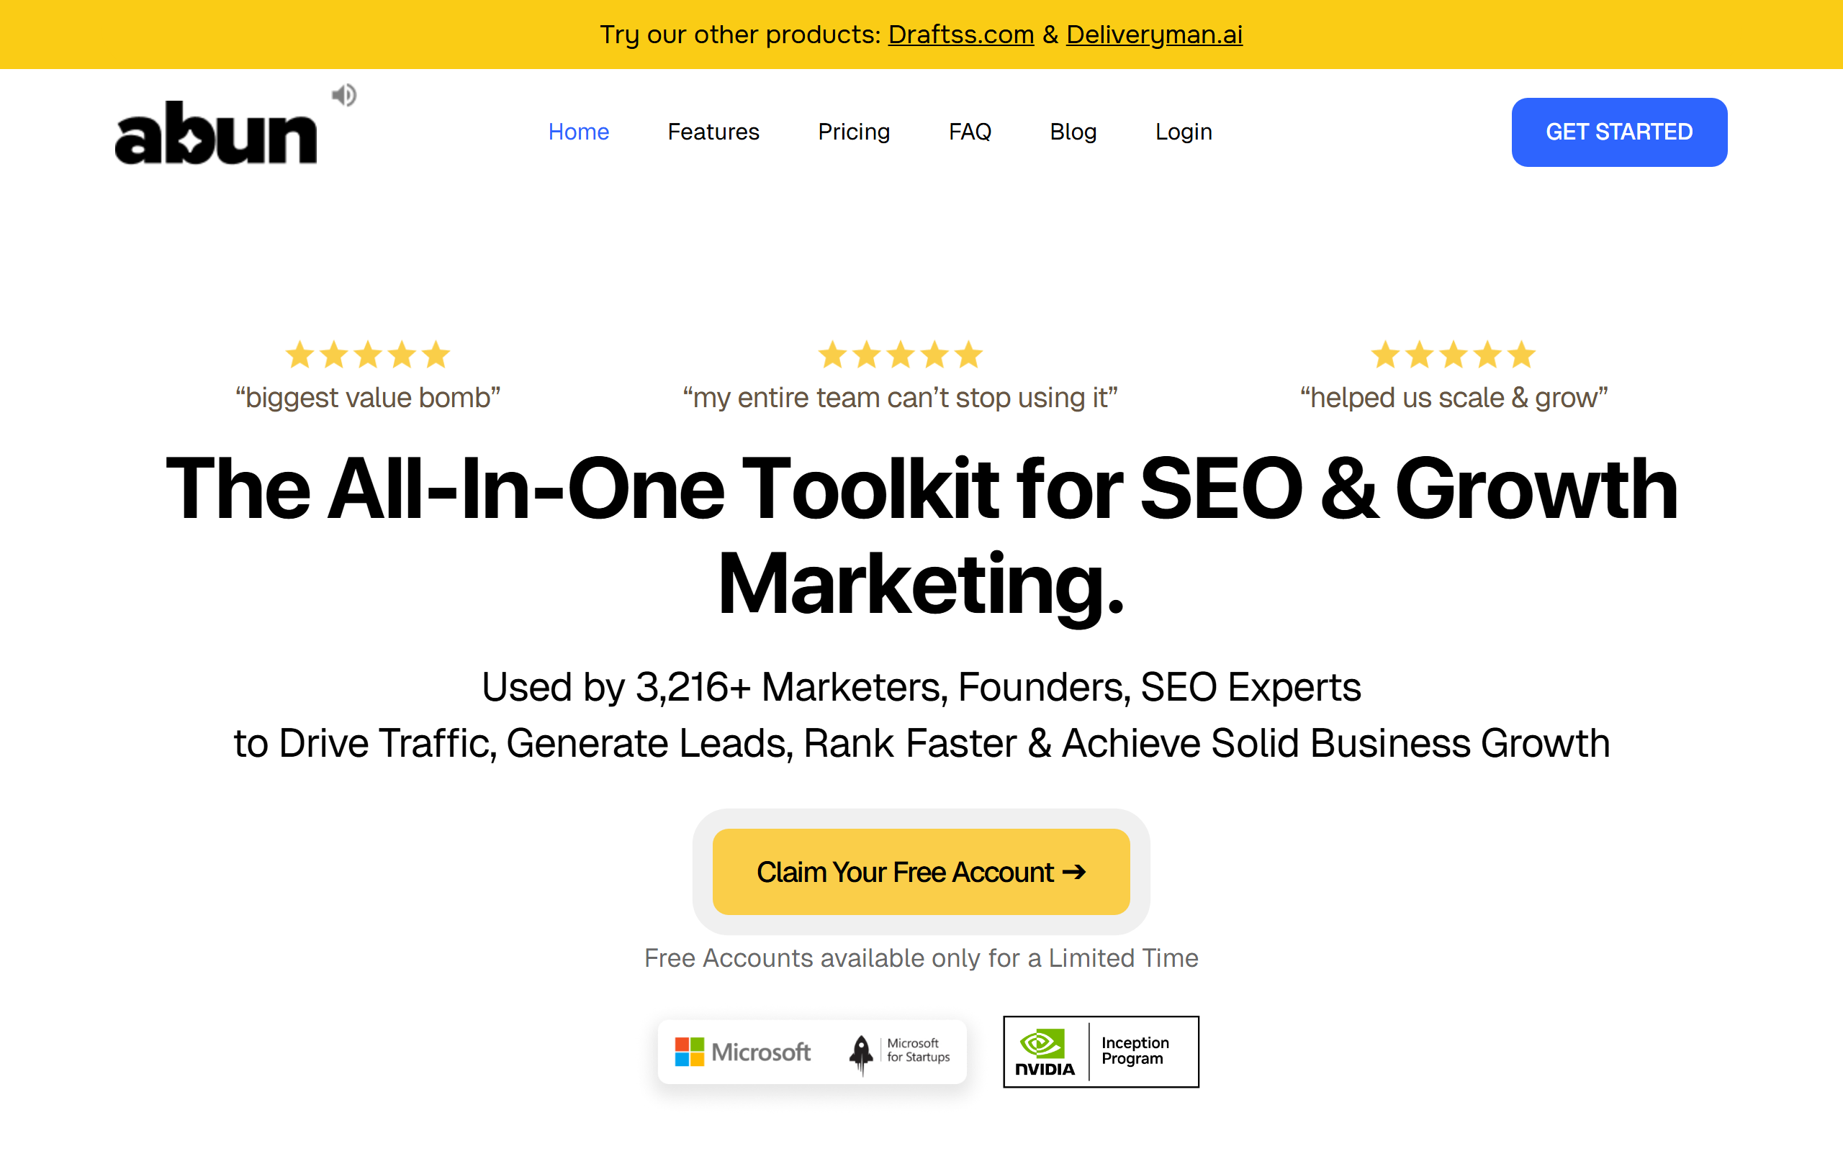This screenshot has width=1843, height=1151.
Task: Open the Home nav item
Action: [x=579, y=132]
